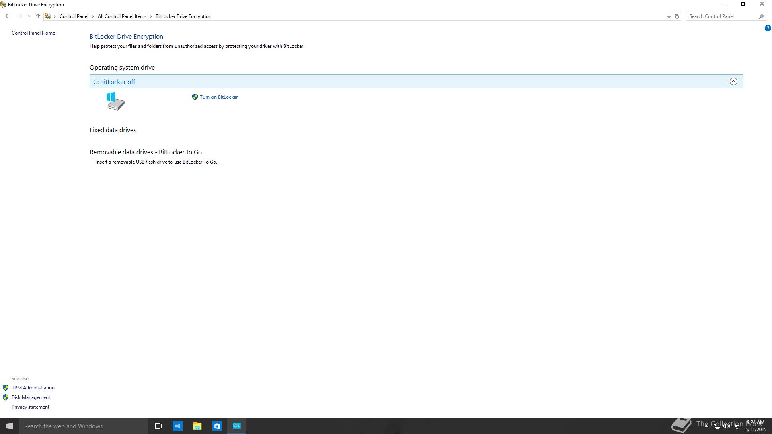
Task: Click the Turn on BitLocker link
Action: [x=219, y=97]
